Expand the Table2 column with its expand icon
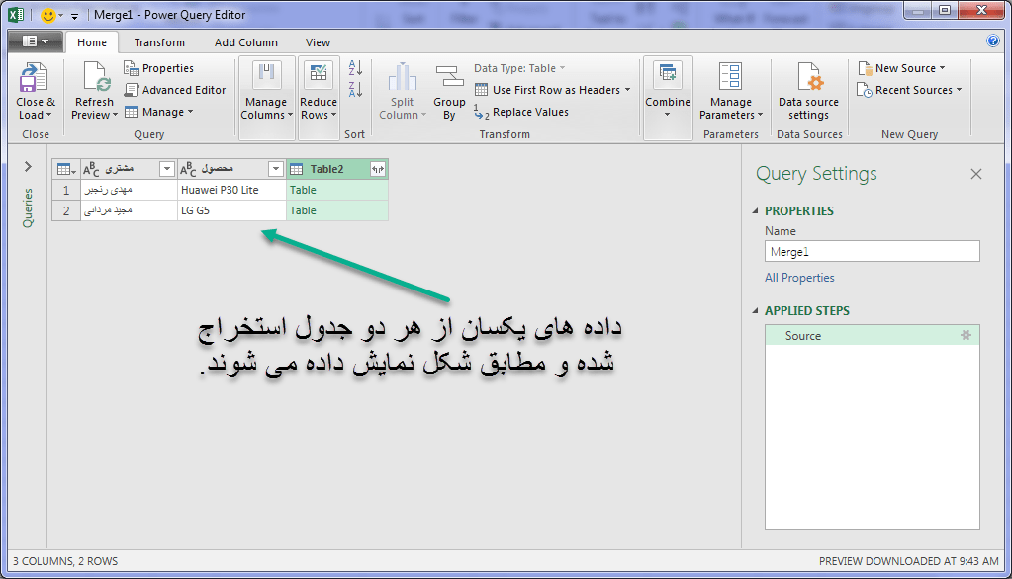Screen dimensions: 1012x579 coord(378,170)
